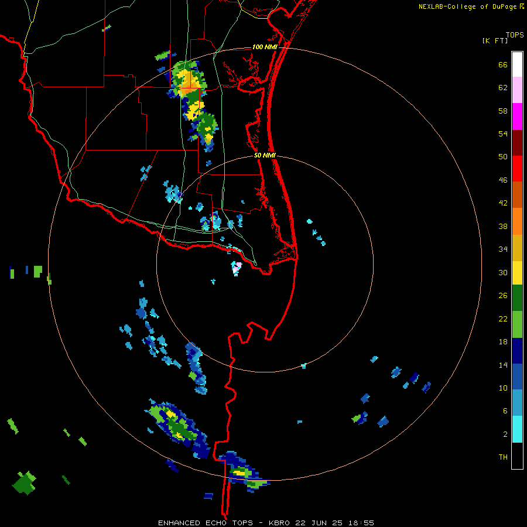The width and height of the screenshot is (527, 527).
Task: Select the TOPS legend title
Action: (x=515, y=35)
